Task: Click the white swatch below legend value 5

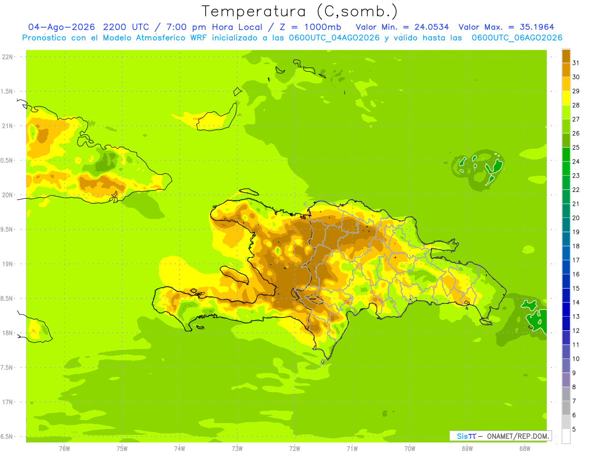Action: (x=566, y=436)
